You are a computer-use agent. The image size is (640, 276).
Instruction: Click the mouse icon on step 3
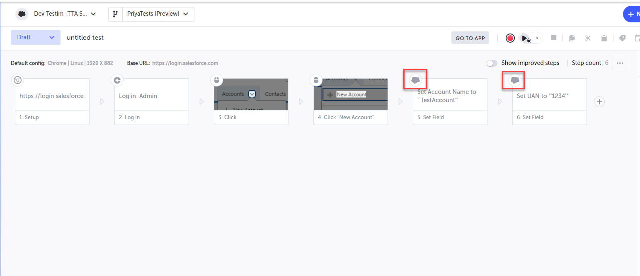coord(216,80)
